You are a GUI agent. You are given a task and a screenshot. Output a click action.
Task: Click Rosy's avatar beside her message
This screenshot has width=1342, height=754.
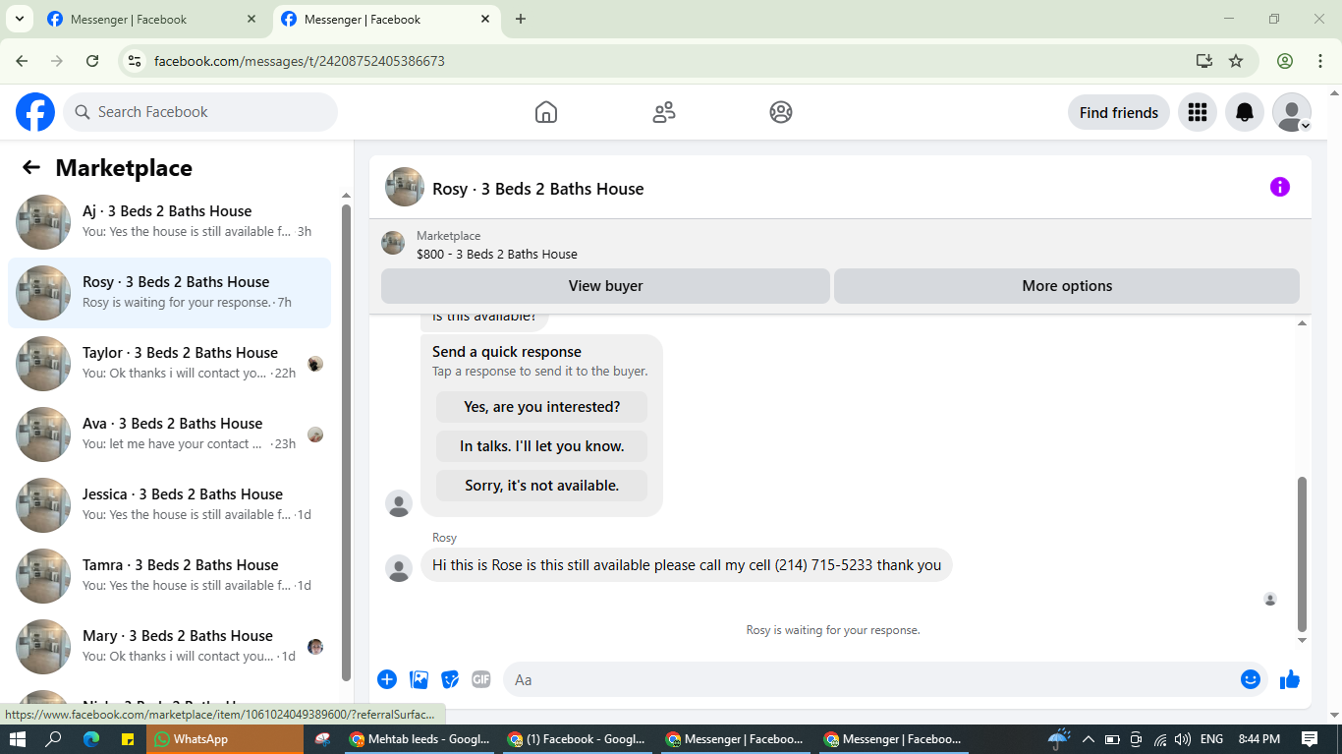coord(399,568)
